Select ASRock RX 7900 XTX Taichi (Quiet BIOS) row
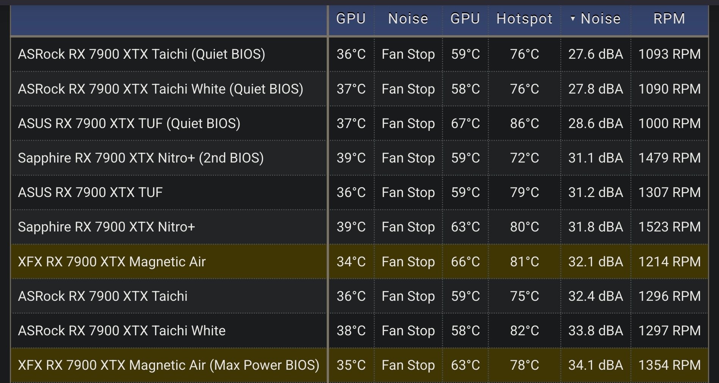 (141, 54)
